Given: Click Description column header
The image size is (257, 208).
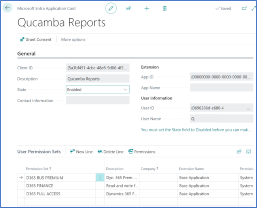Looking at the screenshot, I should pos(115,169).
